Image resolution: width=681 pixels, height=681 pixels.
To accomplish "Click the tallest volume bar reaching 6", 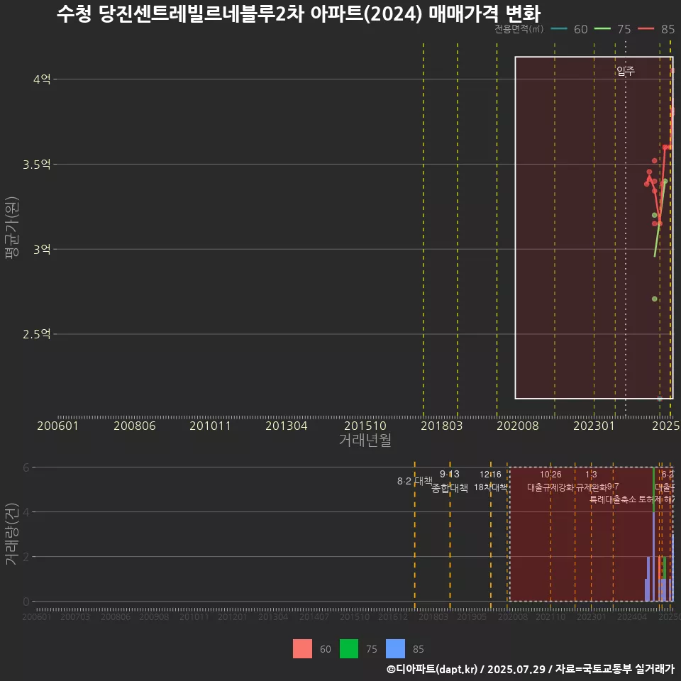I will pos(653,534).
